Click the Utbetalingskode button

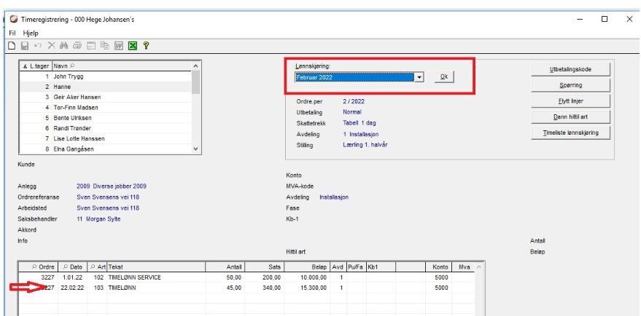(570, 69)
